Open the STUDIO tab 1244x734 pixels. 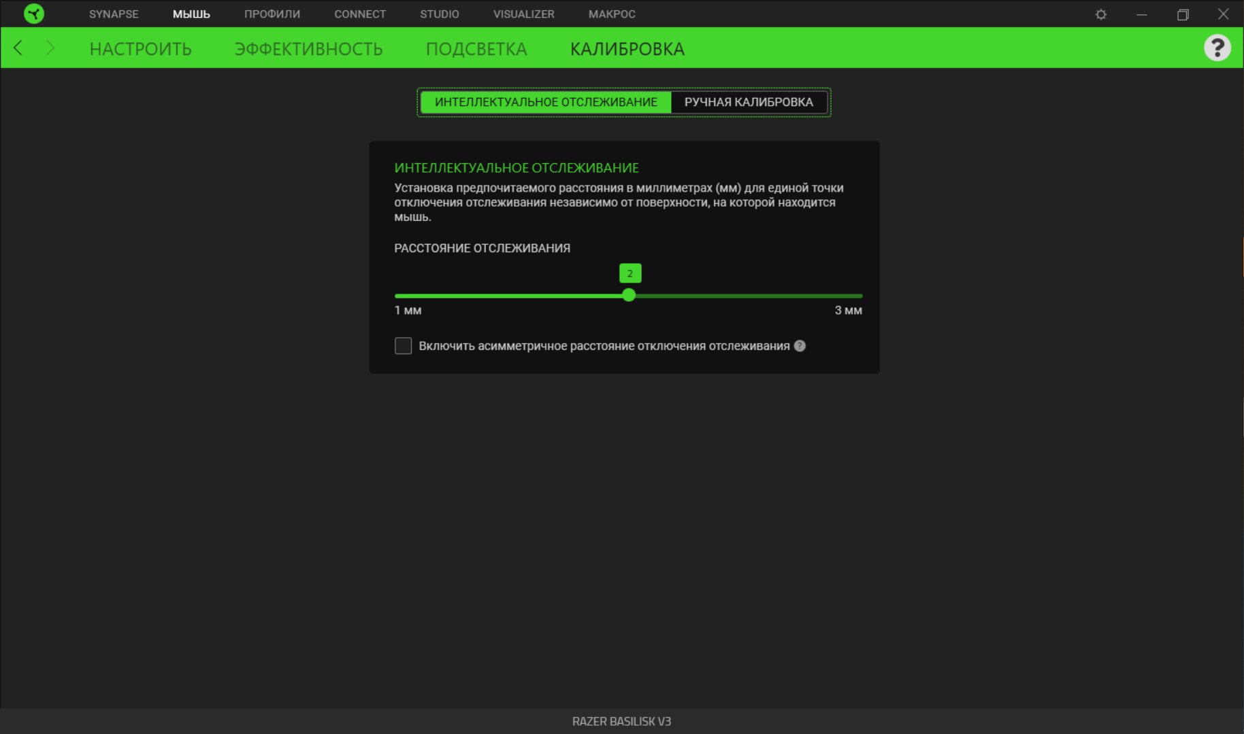pos(440,14)
